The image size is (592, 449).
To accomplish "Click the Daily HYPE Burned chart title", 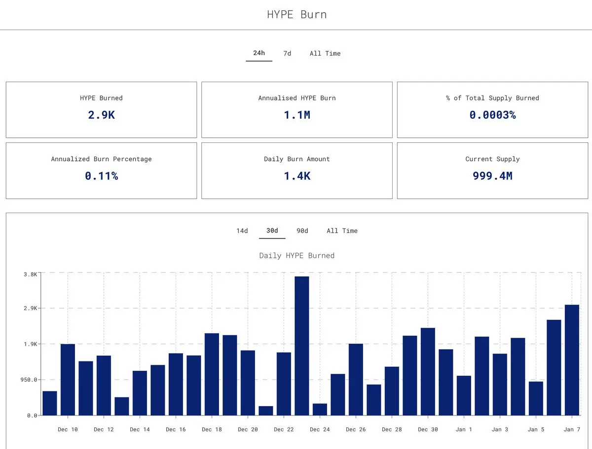I will point(297,256).
